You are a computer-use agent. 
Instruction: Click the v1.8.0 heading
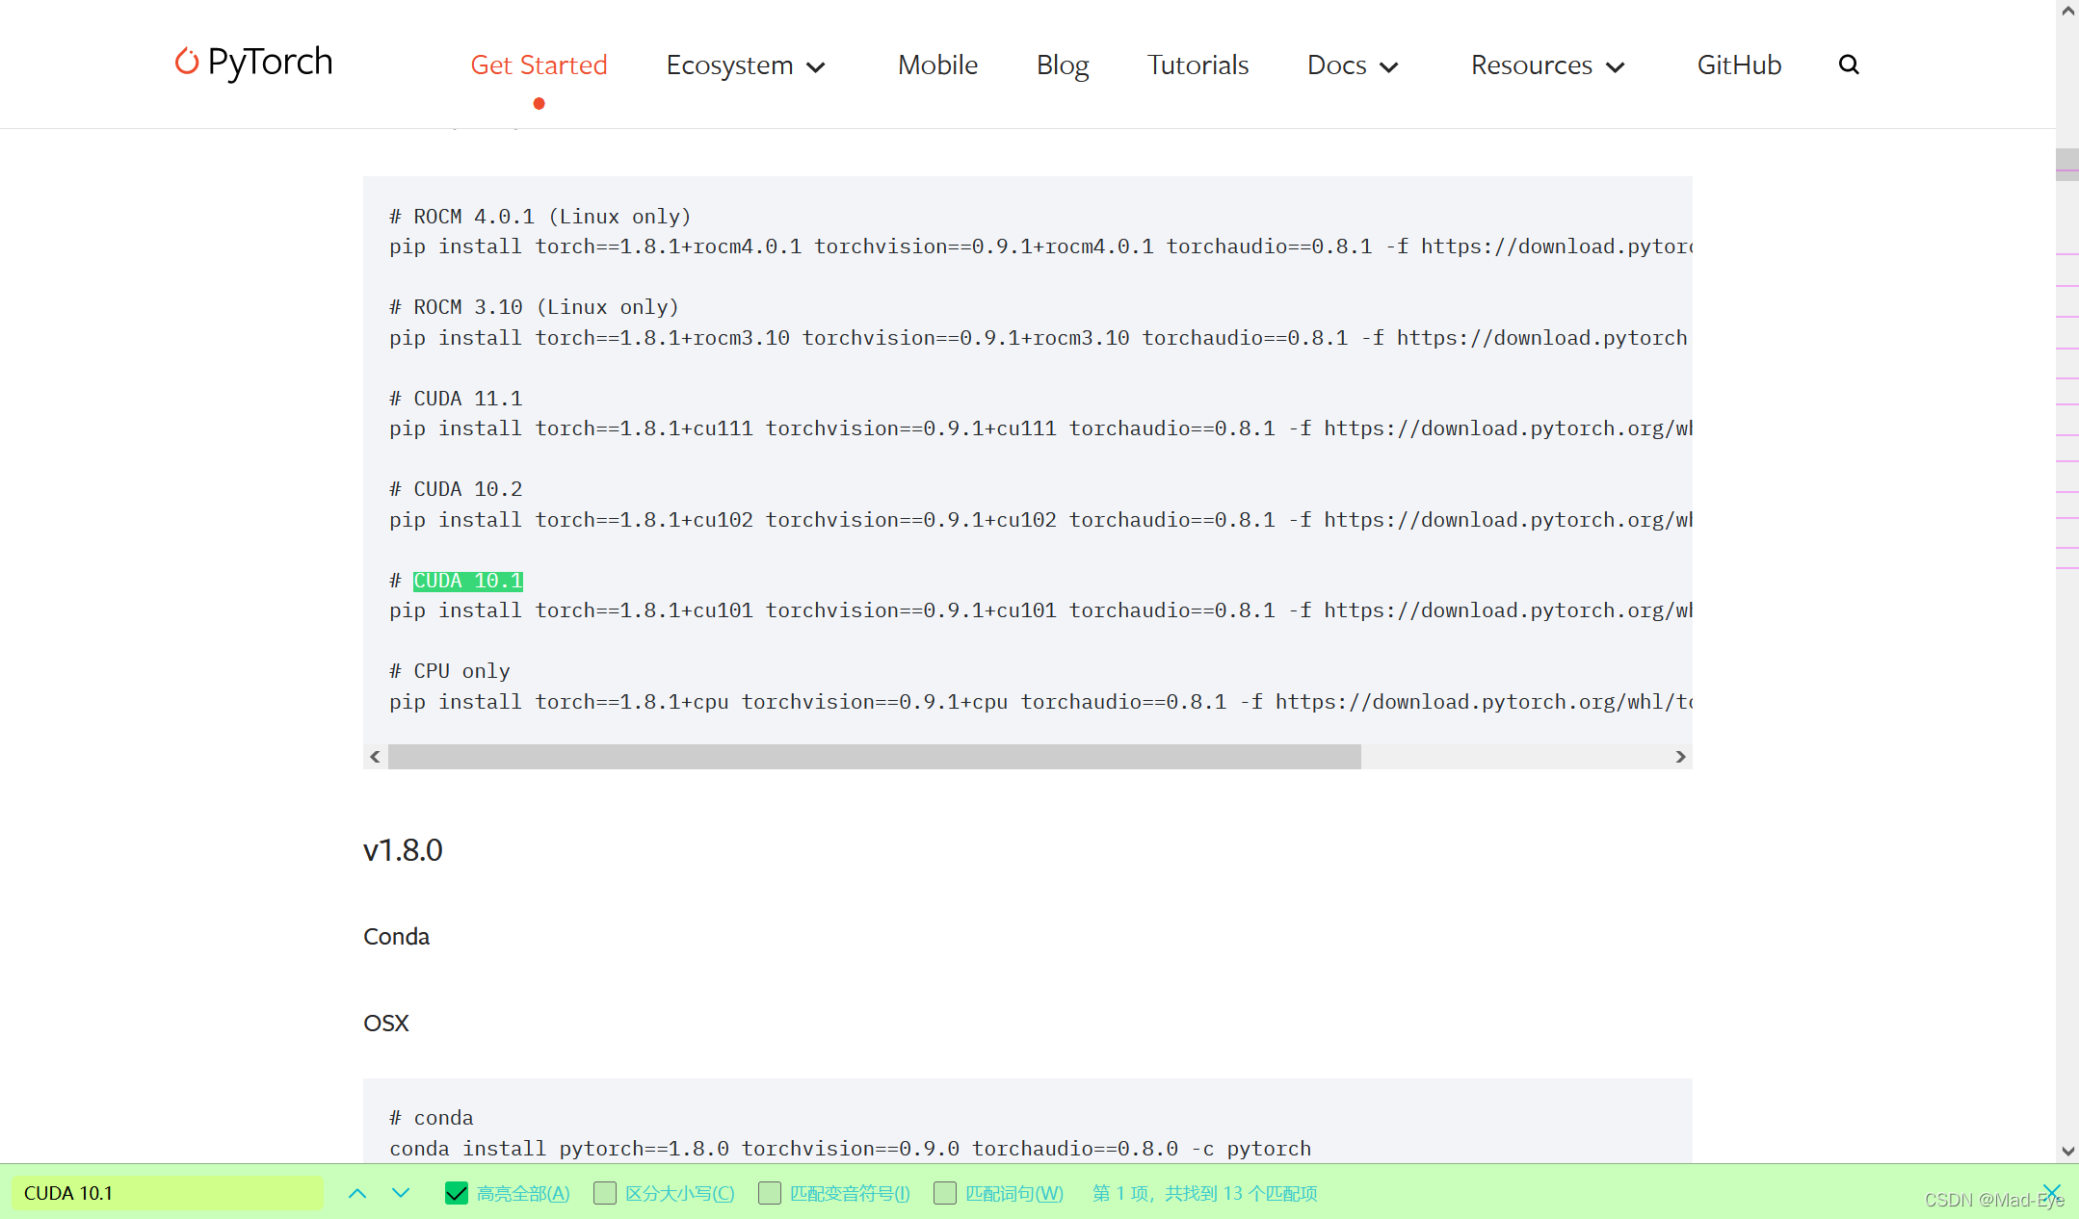click(x=403, y=850)
